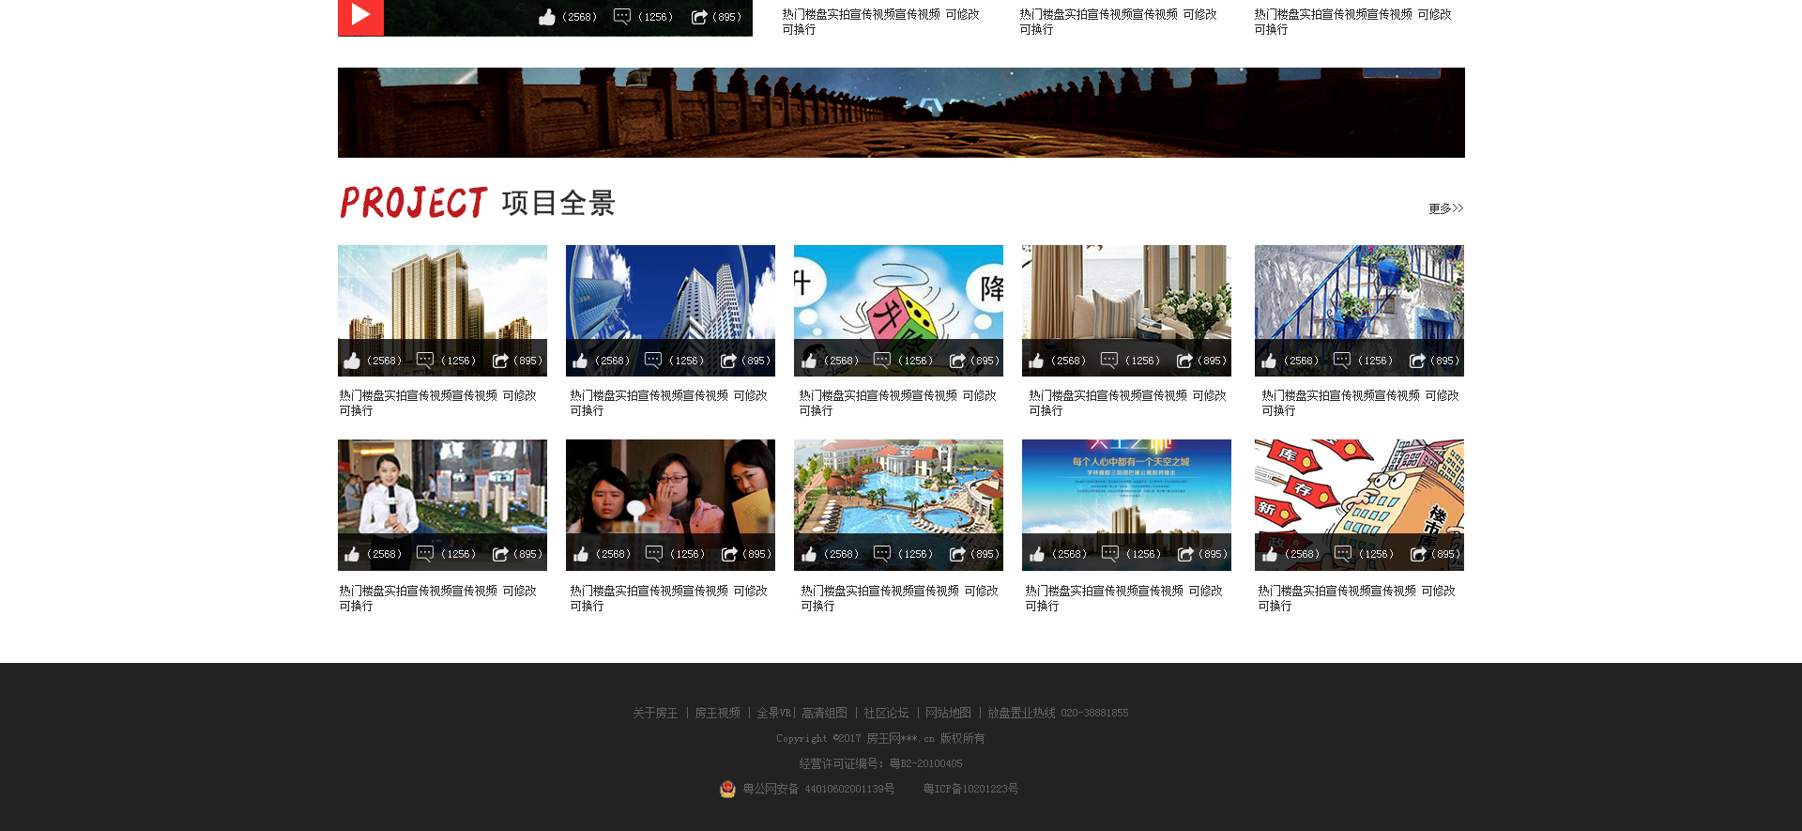Click the 粤ICP备10201223号 registration link
This screenshot has width=1802, height=831.
970,790
